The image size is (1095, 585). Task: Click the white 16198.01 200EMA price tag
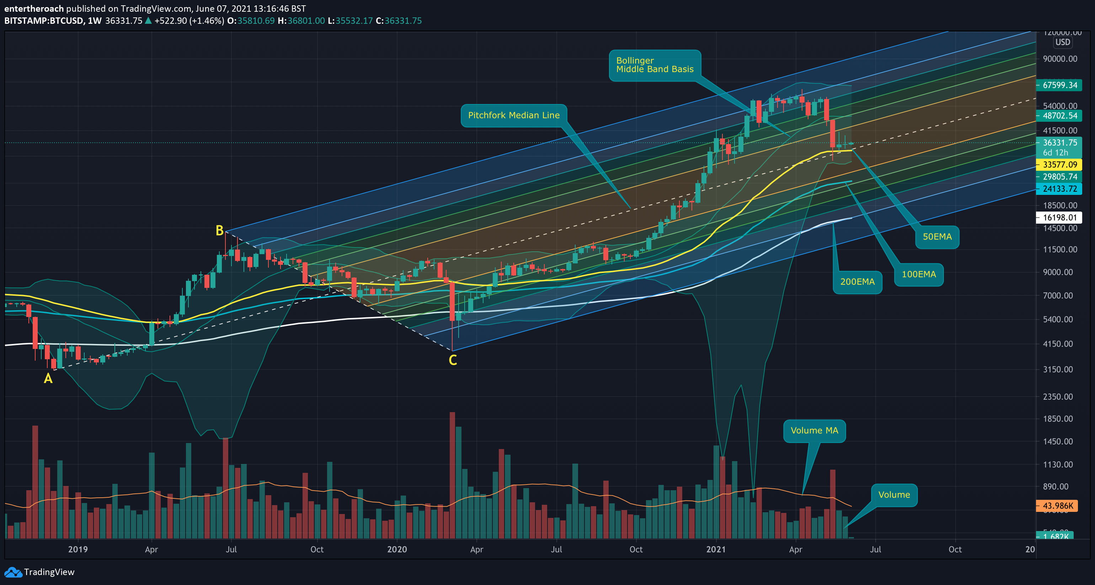[x=1059, y=217]
